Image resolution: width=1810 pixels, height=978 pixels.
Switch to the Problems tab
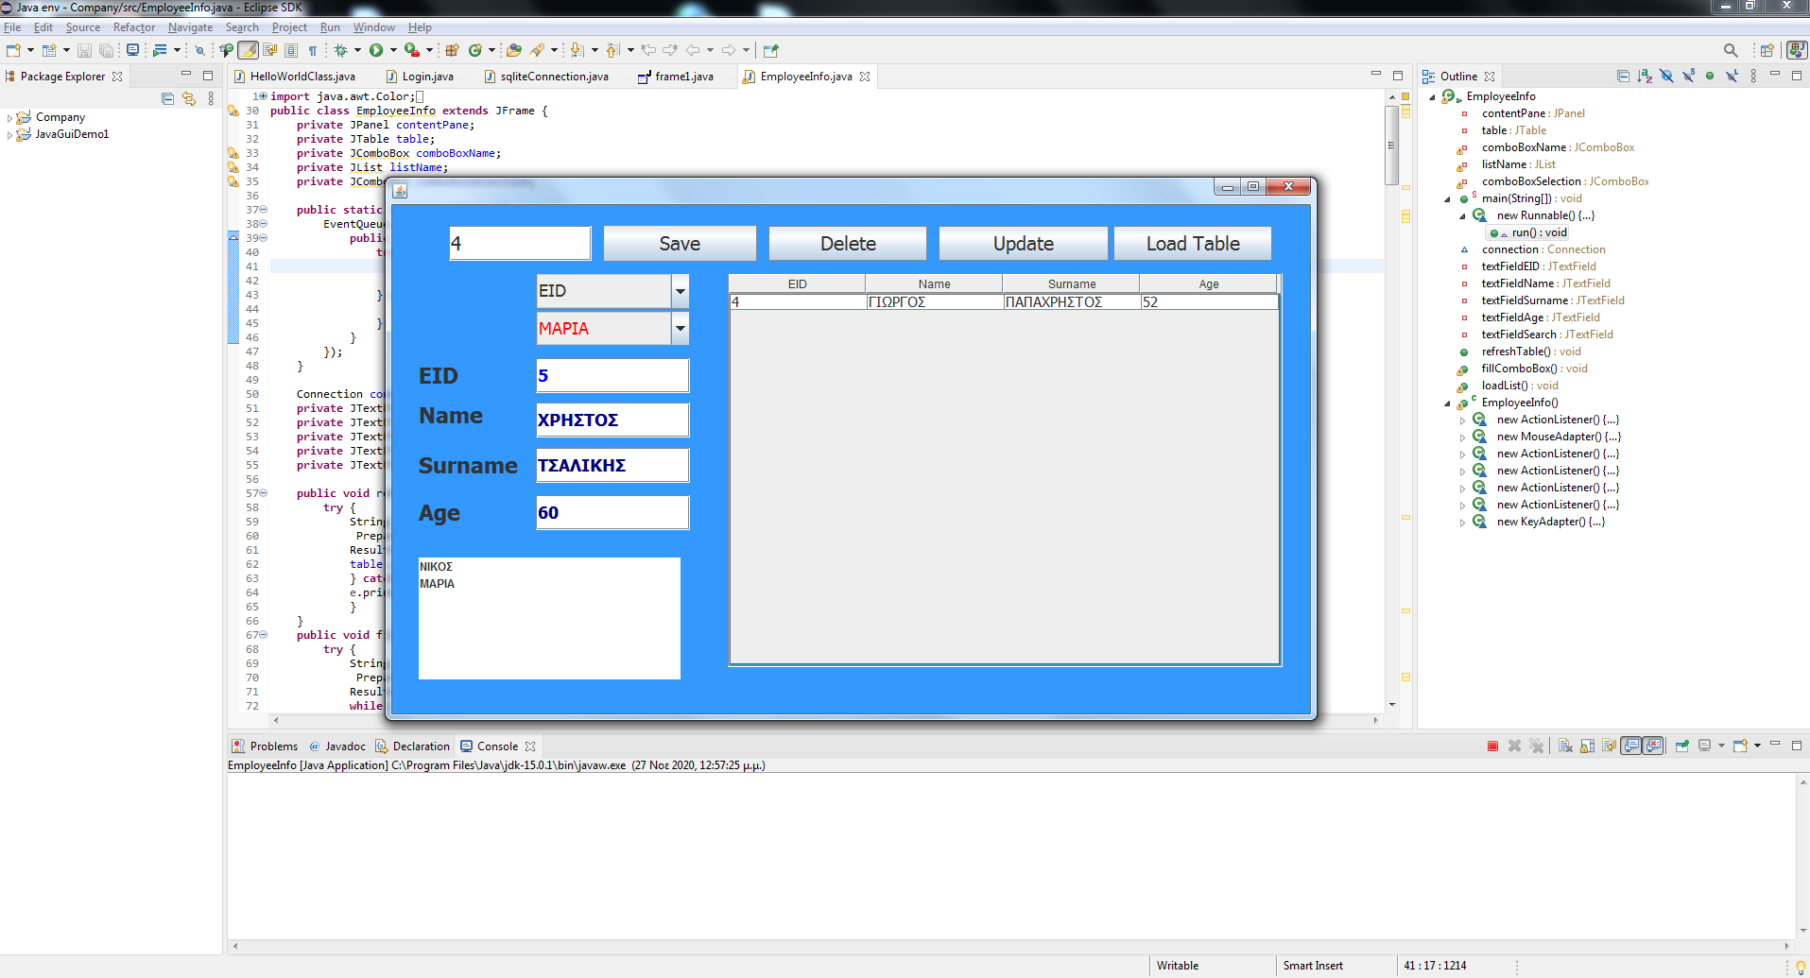click(x=266, y=746)
